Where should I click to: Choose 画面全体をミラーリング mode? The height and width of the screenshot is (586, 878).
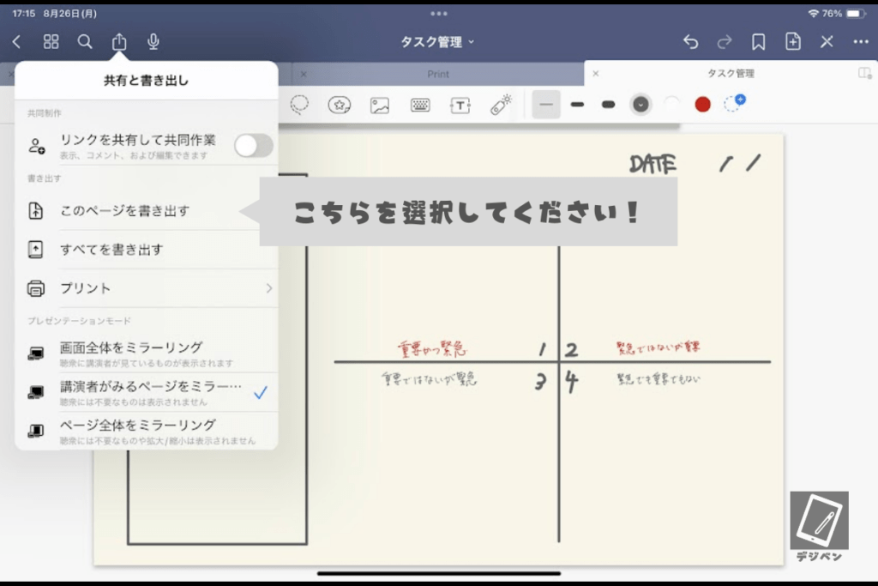[147, 353]
